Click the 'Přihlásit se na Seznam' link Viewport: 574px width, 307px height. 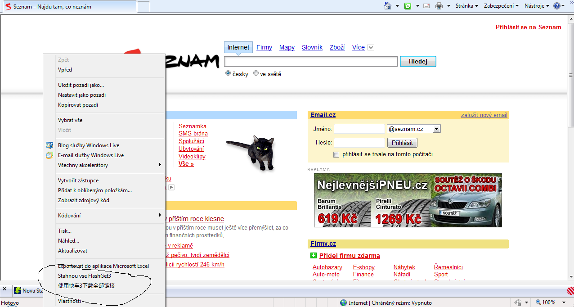(528, 27)
